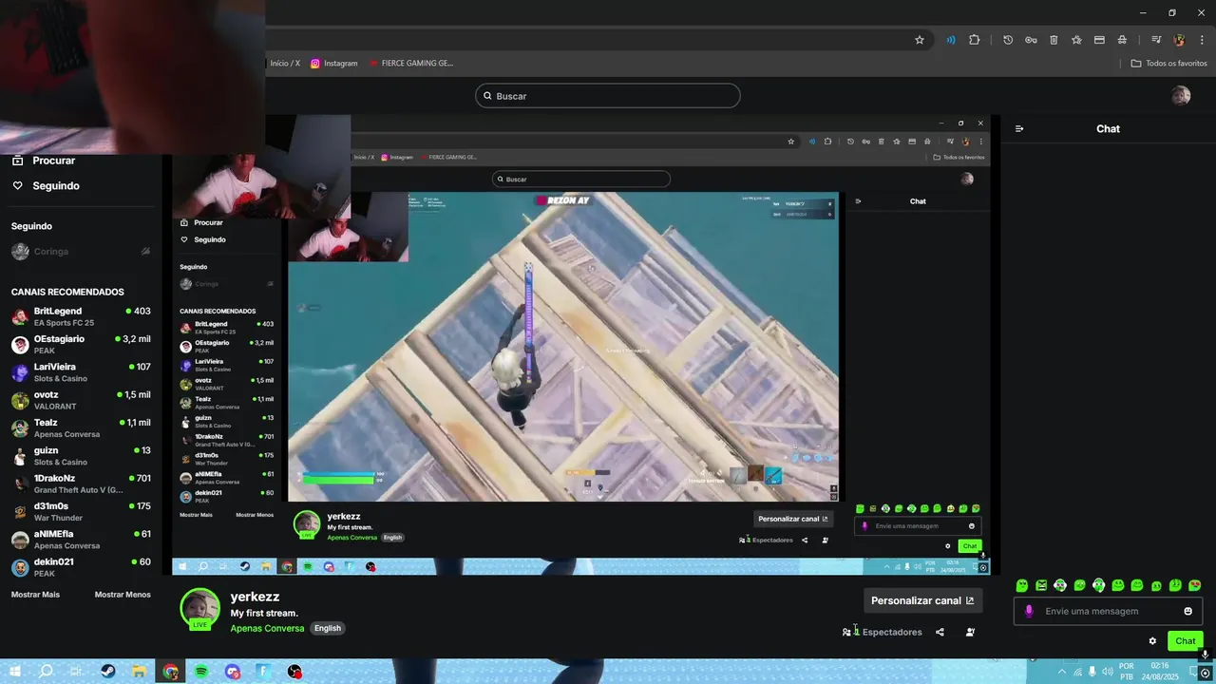This screenshot has width=1216, height=684.
Task: Open the dekin021 PEAK channel
Action: [x=81, y=567]
